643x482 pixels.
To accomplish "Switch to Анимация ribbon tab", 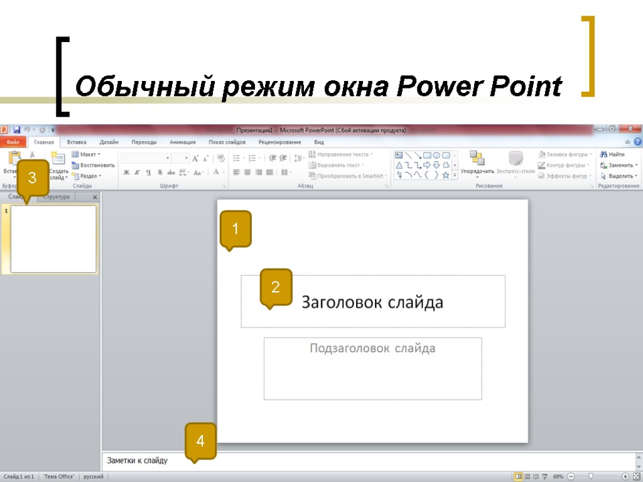I will pyautogui.click(x=183, y=142).
